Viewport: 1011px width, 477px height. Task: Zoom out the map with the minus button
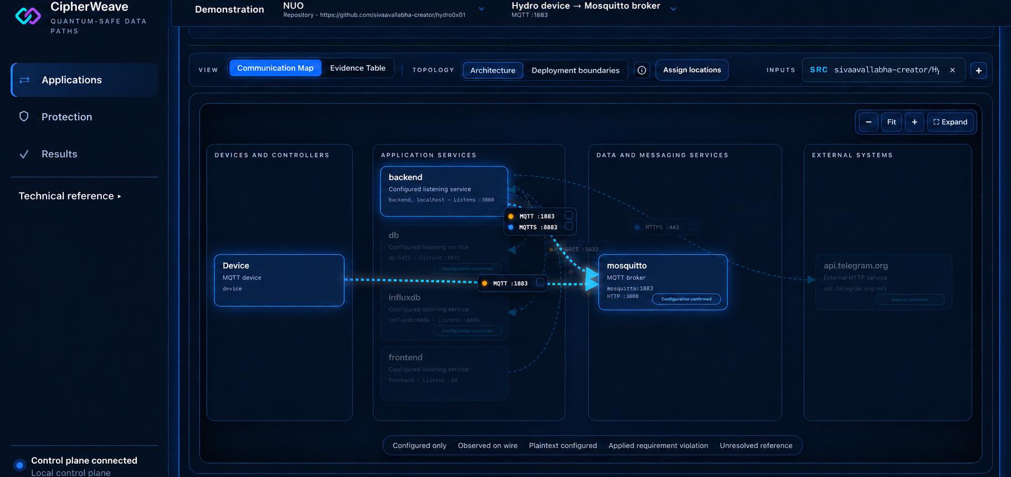tap(868, 122)
